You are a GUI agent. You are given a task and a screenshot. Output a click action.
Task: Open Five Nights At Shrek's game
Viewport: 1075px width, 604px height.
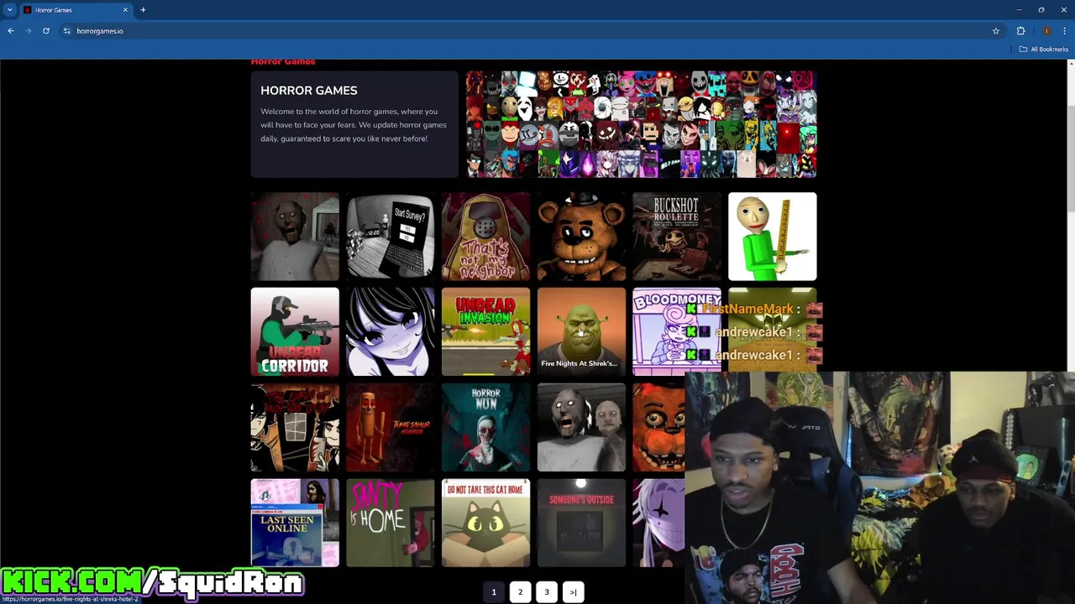(581, 332)
